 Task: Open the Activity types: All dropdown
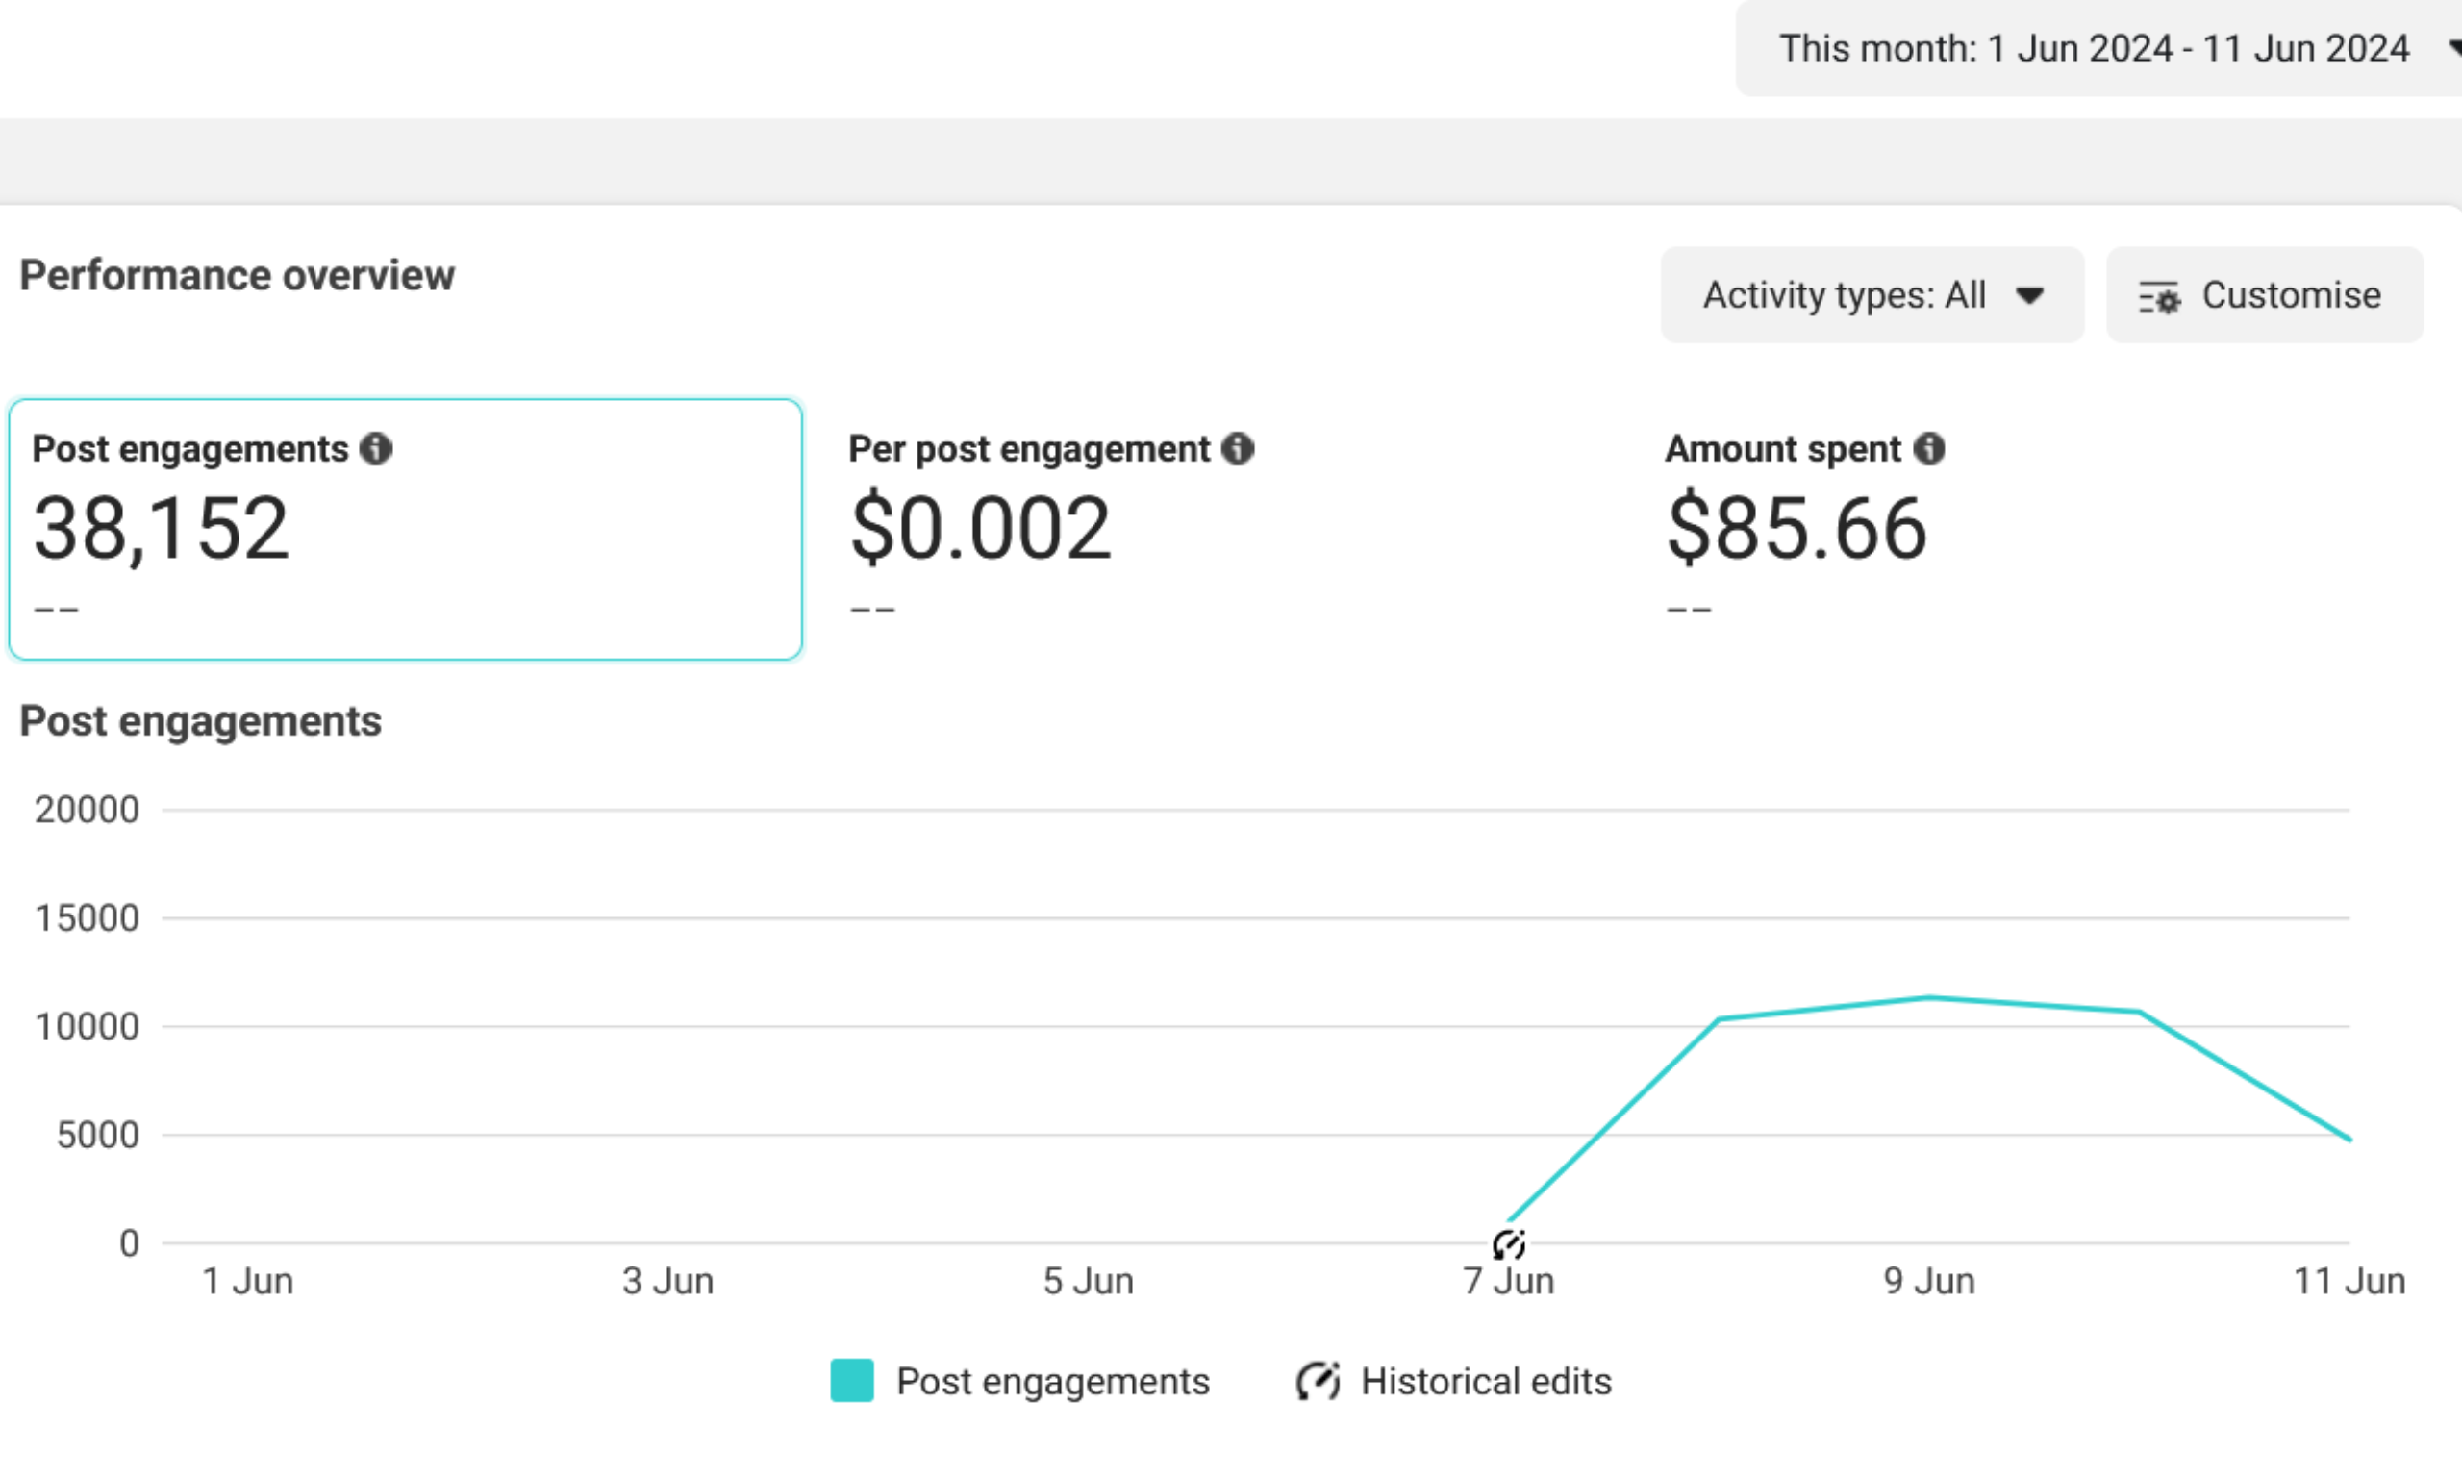1872,295
